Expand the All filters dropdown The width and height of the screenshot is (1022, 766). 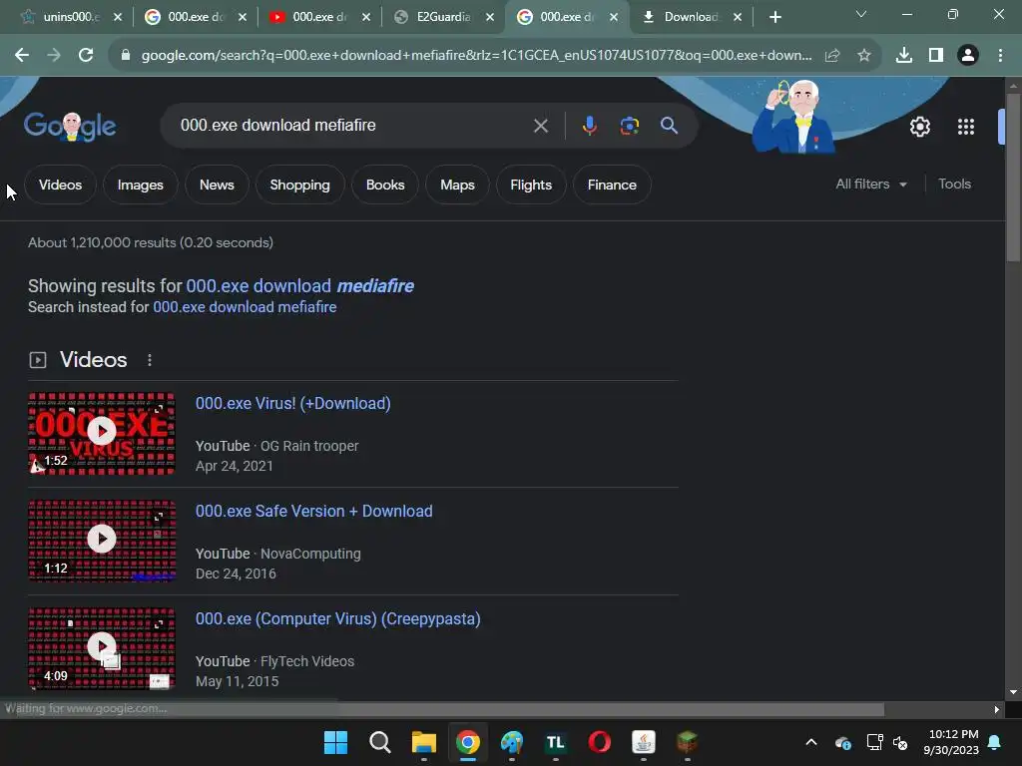871,185
